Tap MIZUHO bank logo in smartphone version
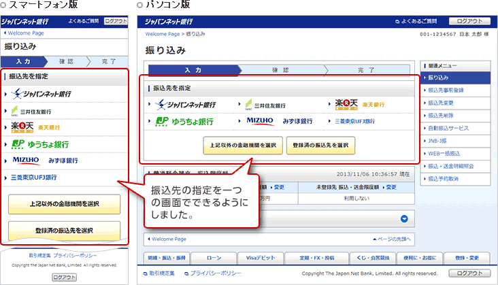The image size is (498, 285). (x=44, y=161)
